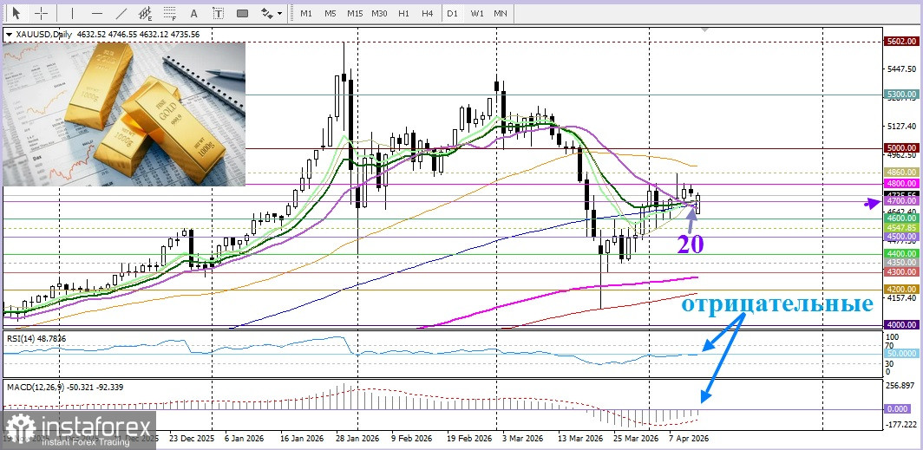The image size is (923, 450).
Task: Toggle the active D1 timeframe button
Action: coord(452,13)
